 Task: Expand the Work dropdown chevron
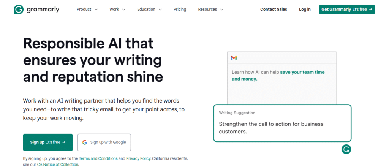point(123,10)
